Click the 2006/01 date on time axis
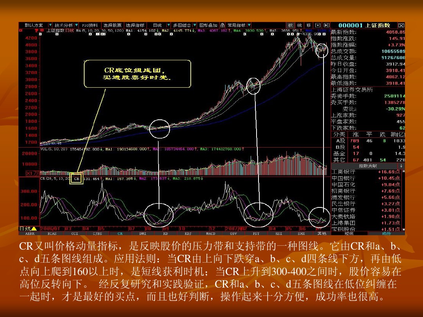 [50, 229]
